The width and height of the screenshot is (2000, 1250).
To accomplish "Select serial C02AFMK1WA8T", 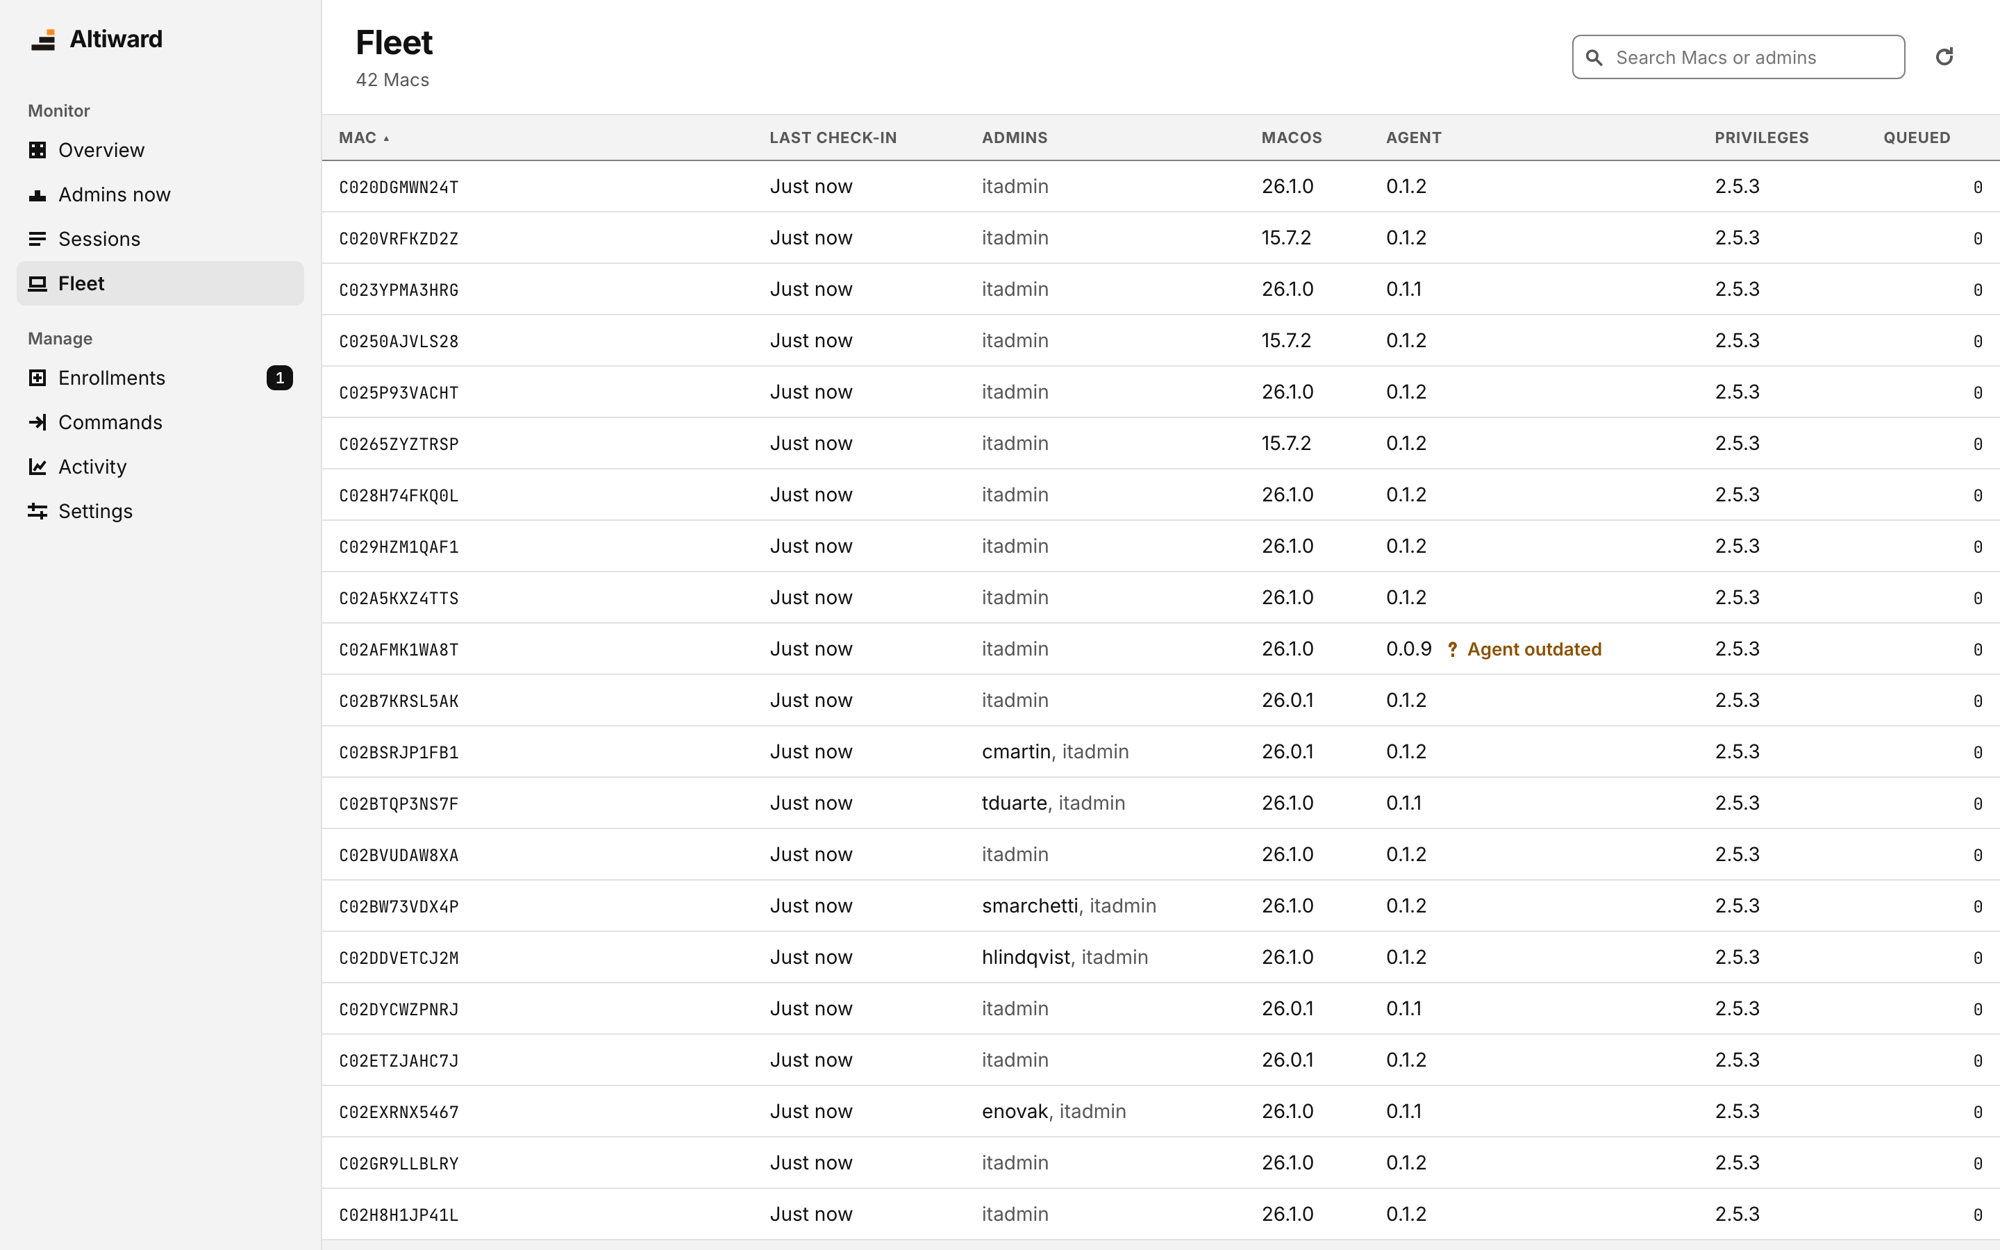I will (x=399, y=650).
